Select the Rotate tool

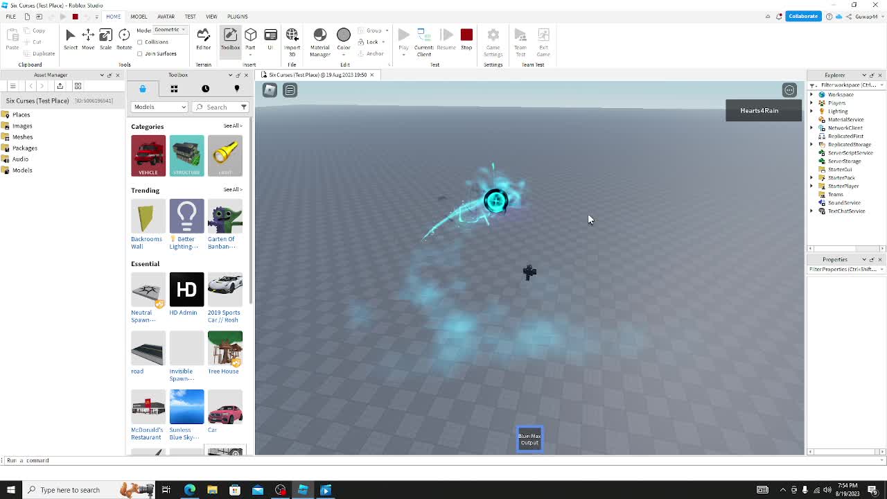point(124,40)
